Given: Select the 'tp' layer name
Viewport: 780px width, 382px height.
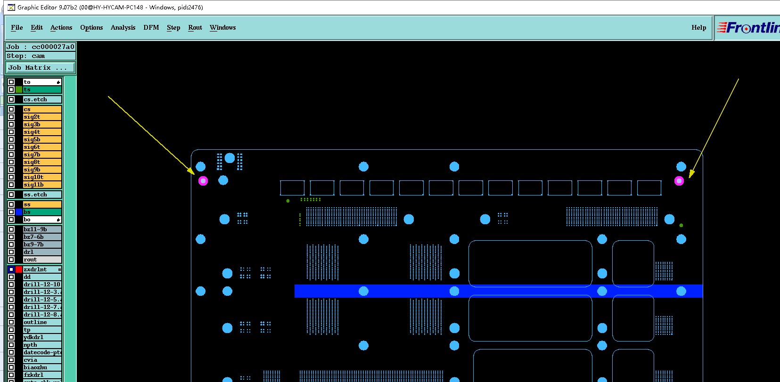Looking at the screenshot, I should point(42,330).
